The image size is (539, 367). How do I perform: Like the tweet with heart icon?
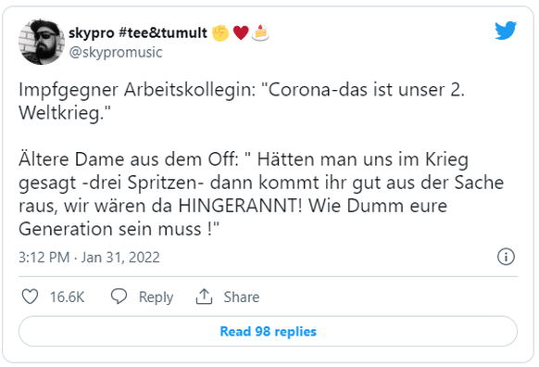pyautogui.click(x=30, y=297)
